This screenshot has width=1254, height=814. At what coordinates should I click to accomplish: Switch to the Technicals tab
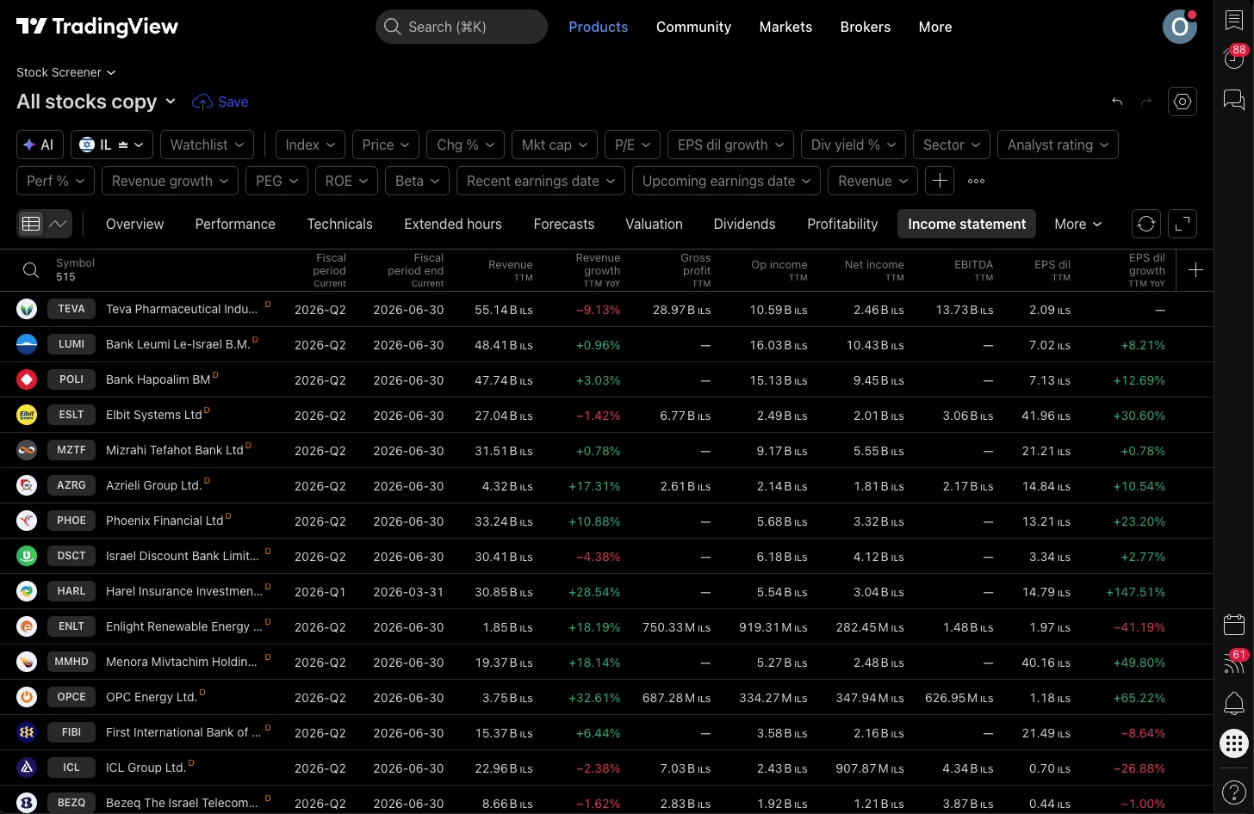[x=340, y=224]
